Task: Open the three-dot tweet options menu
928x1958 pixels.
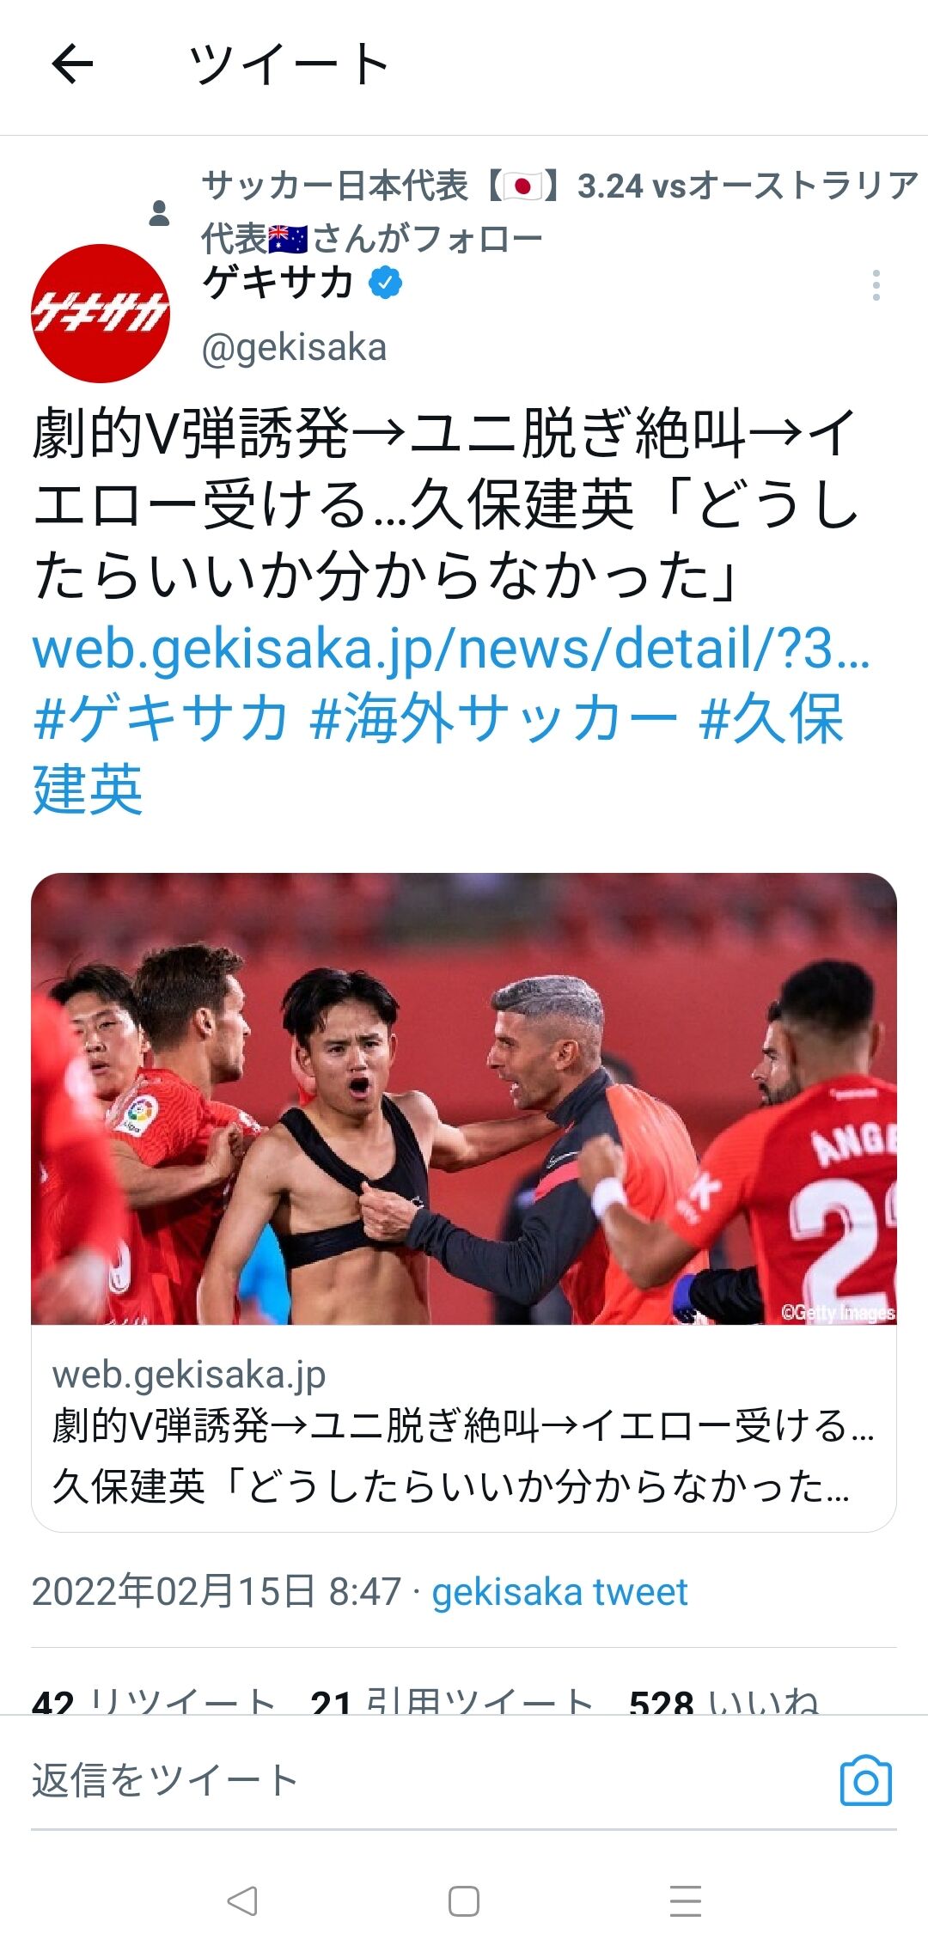Action: [x=876, y=285]
